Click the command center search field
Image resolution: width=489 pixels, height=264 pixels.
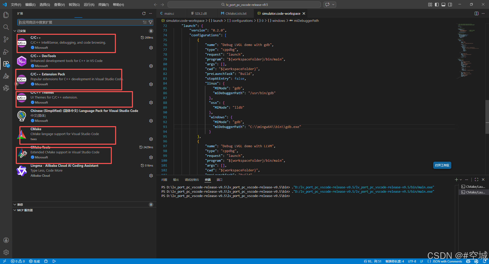244,5
